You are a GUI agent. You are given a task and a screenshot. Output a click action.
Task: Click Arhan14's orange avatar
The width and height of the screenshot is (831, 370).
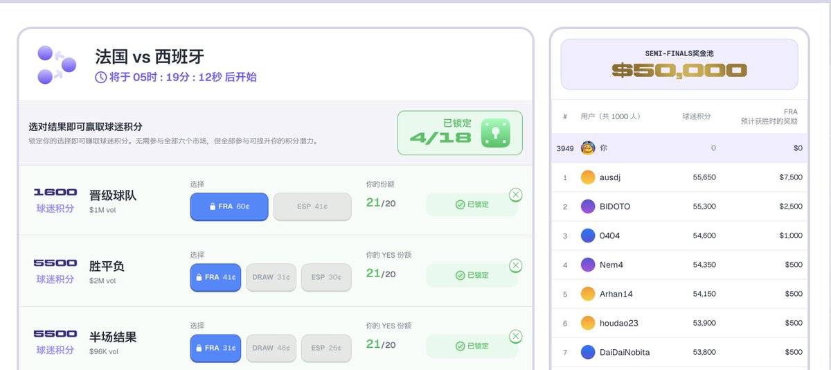[x=588, y=294]
